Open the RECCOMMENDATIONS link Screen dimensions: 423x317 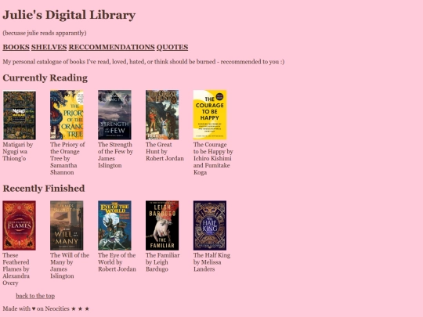pyautogui.click(x=112, y=47)
